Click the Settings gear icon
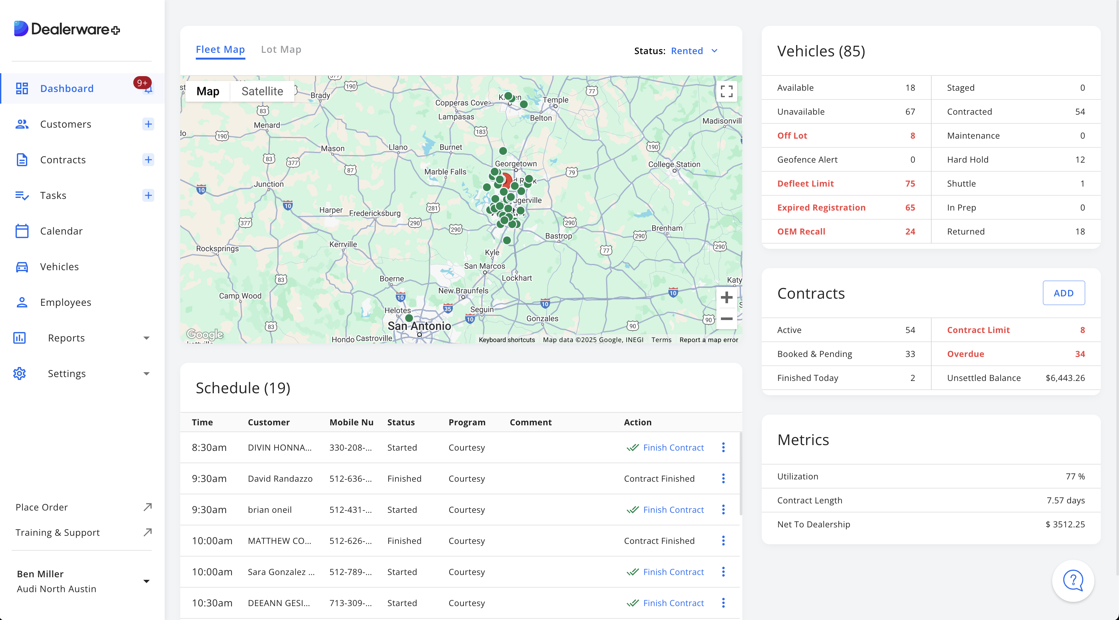Viewport: 1119px width, 620px height. click(19, 373)
